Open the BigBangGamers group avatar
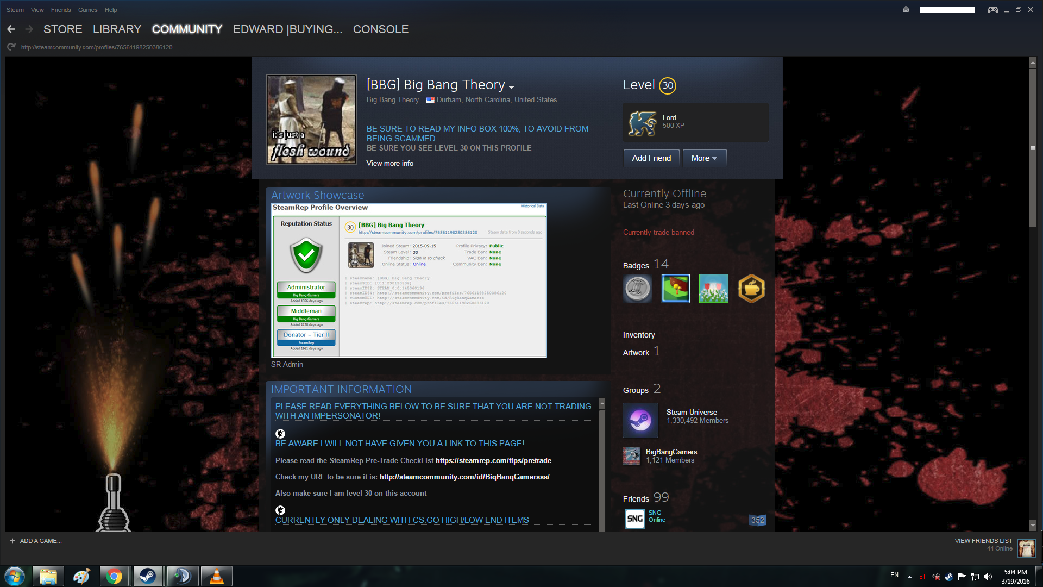Image resolution: width=1043 pixels, height=587 pixels. pyautogui.click(x=632, y=456)
